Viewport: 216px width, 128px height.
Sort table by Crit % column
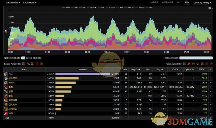(175, 70)
